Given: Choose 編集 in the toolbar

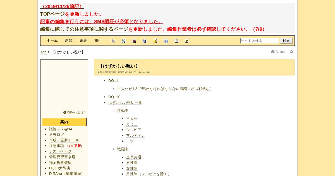Looking at the screenshot, I should (83, 41).
